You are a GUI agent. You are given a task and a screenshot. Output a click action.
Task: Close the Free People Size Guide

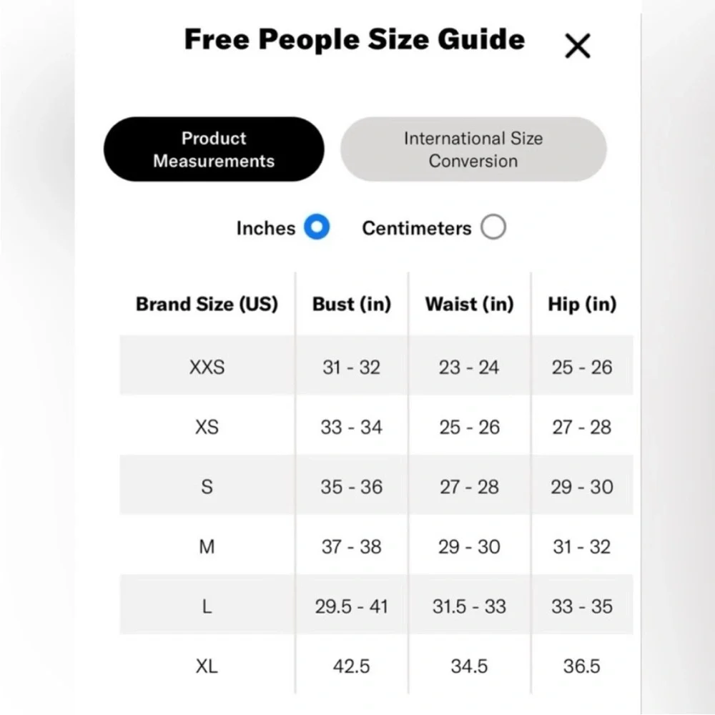tap(577, 46)
